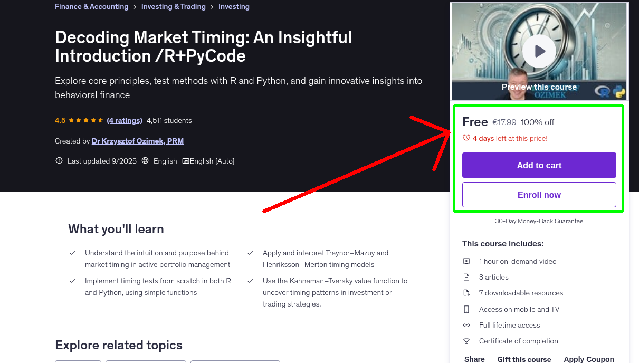The height and width of the screenshot is (363, 639).
Task: Click Add to cart
Action: (x=539, y=165)
